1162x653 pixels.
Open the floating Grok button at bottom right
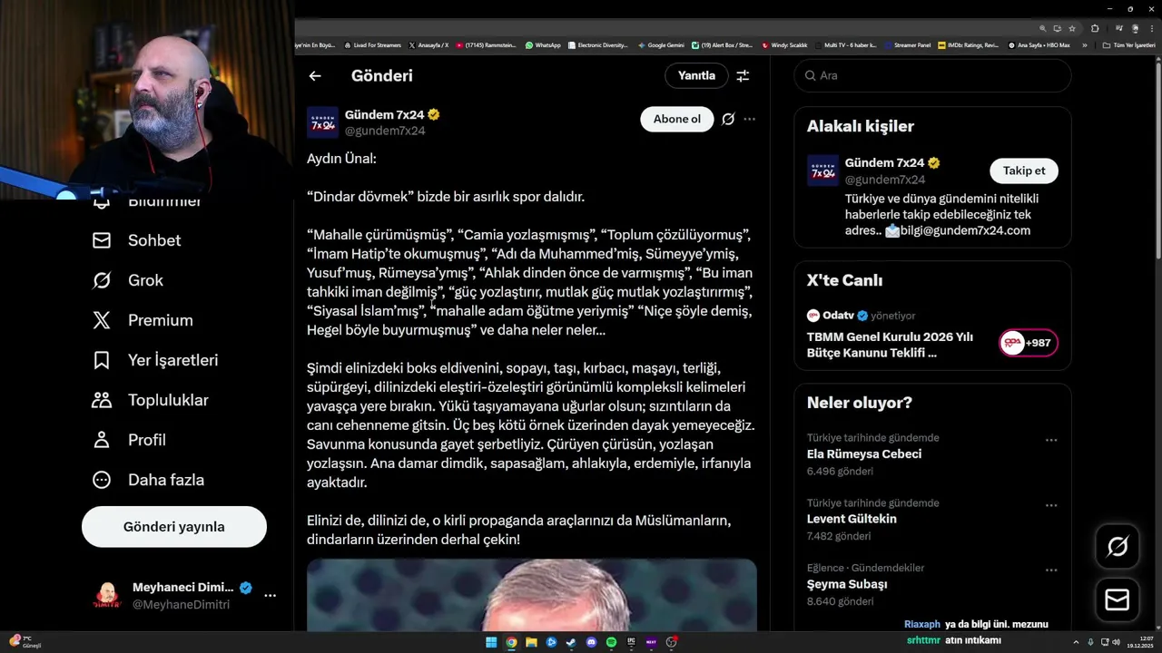point(1118,547)
